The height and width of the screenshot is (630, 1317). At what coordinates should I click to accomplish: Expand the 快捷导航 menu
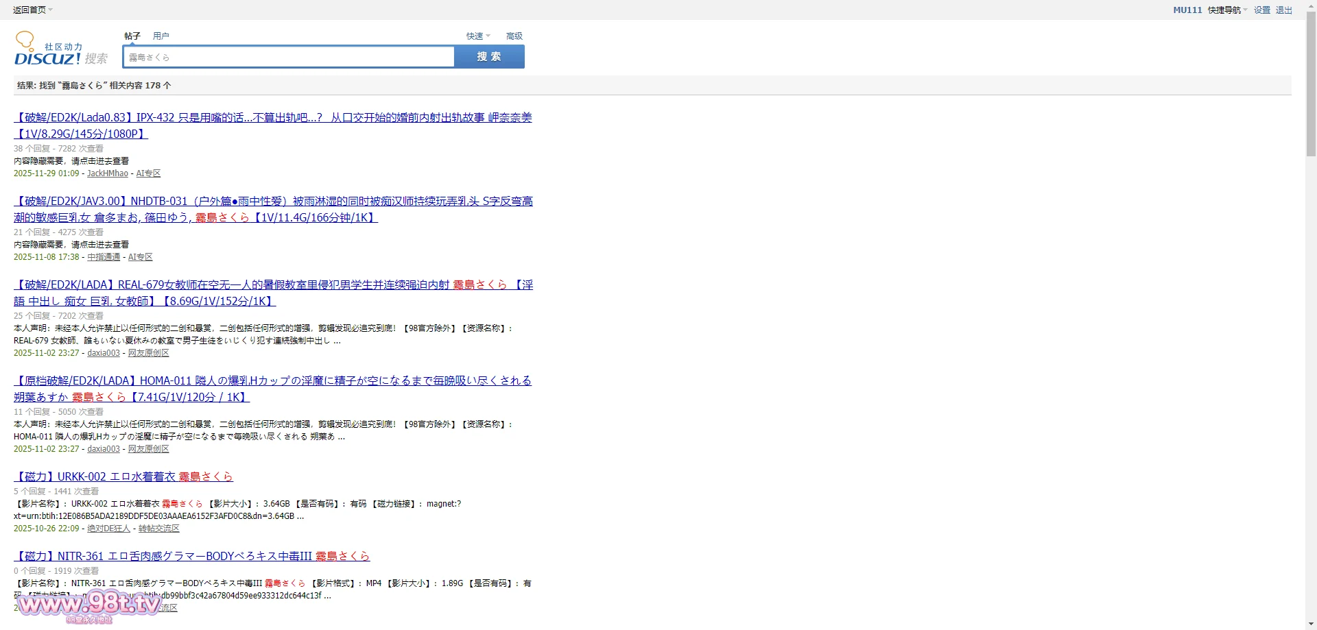1227,10
